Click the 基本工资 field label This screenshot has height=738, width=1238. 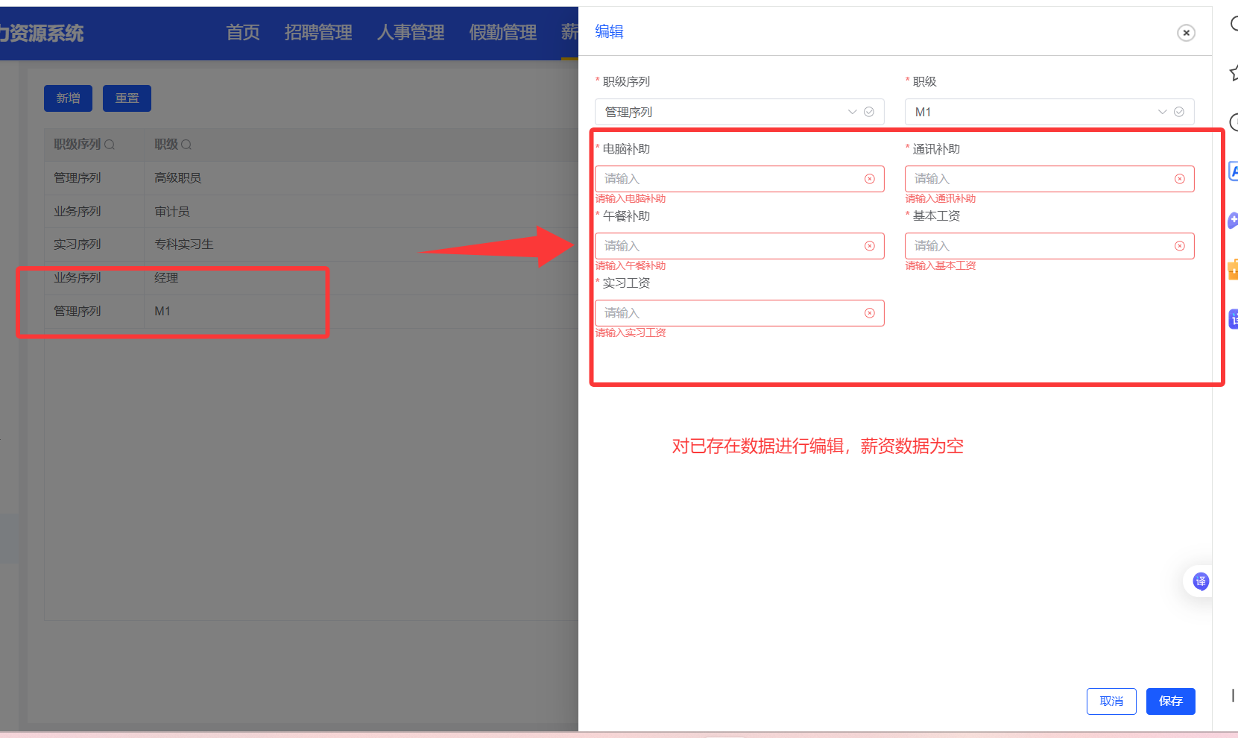[x=936, y=216]
